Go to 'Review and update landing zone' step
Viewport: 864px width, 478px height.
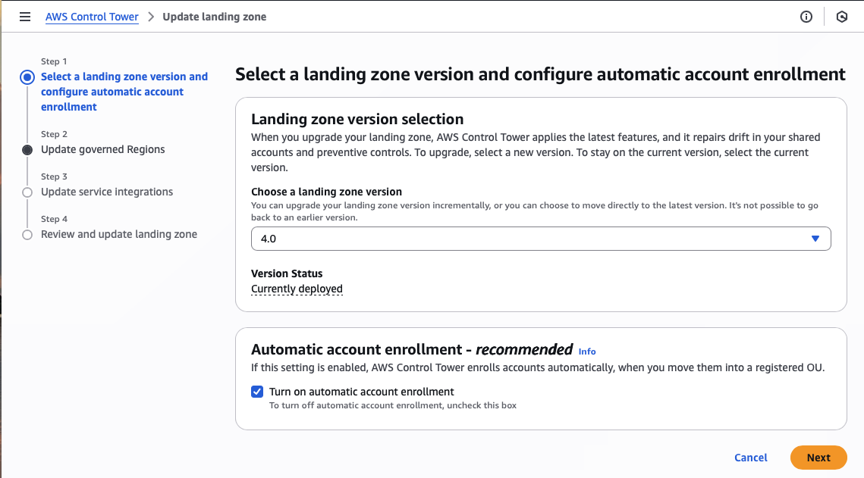point(119,234)
